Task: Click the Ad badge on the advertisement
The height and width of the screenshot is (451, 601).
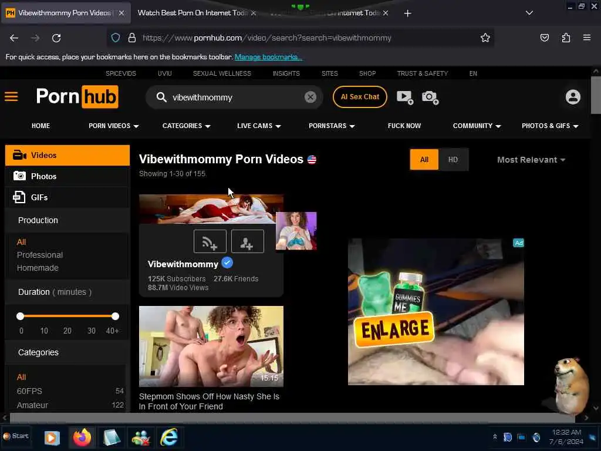Action: coord(518,243)
